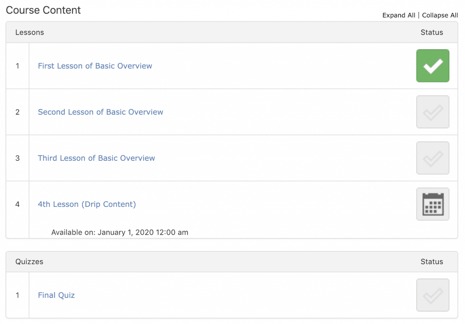Click the Status column header in Quizzes

(432, 262)
